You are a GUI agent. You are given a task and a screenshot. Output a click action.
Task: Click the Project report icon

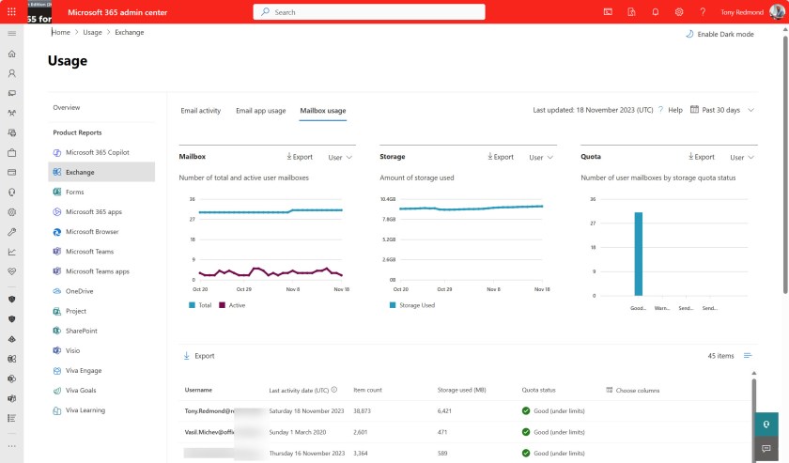(x=57, y=311)
